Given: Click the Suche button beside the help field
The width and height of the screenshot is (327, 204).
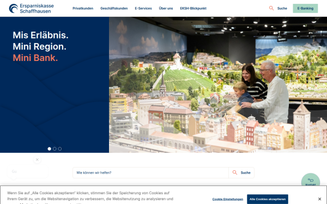Looking at the screenshot, I should [241, 172].
